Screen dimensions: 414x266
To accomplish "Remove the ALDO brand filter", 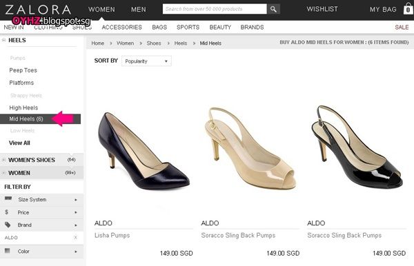I will click(75, 238).
